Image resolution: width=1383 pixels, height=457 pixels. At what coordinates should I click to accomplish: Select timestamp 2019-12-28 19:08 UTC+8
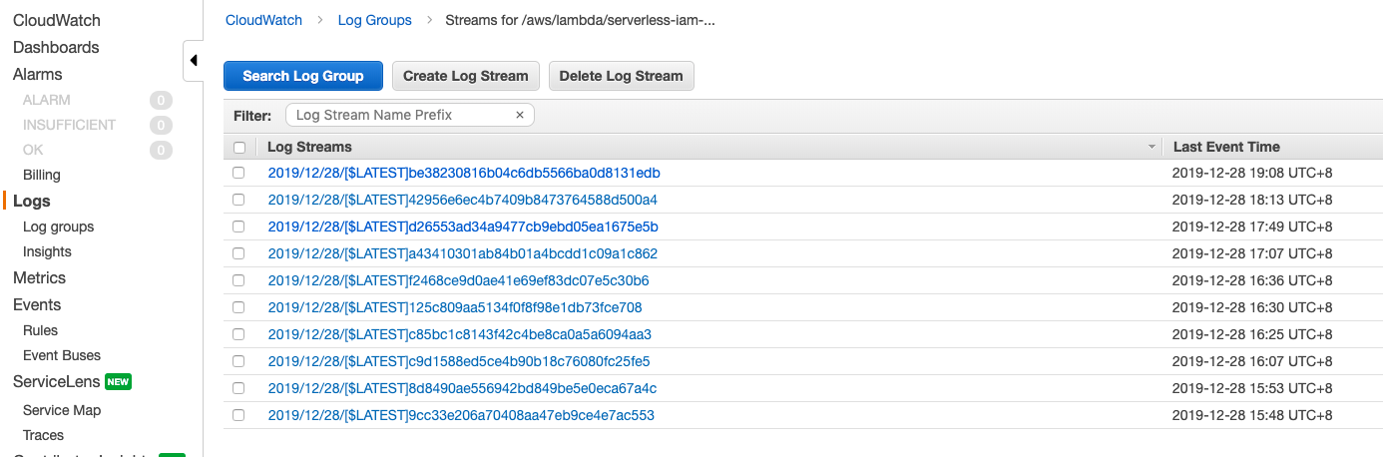point(1252,173)
